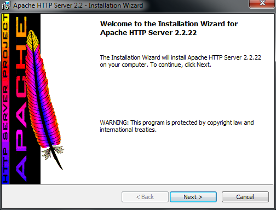Click the text 'international treaties.'

pyautogui.click(x=128, y=130)
